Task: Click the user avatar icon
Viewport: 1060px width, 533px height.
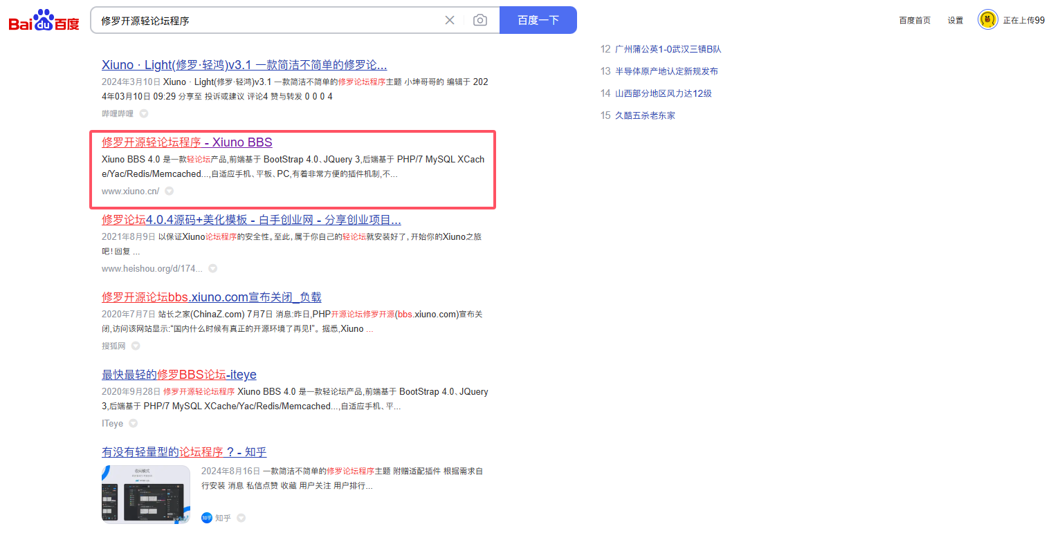Action: [x=987, y=20]
